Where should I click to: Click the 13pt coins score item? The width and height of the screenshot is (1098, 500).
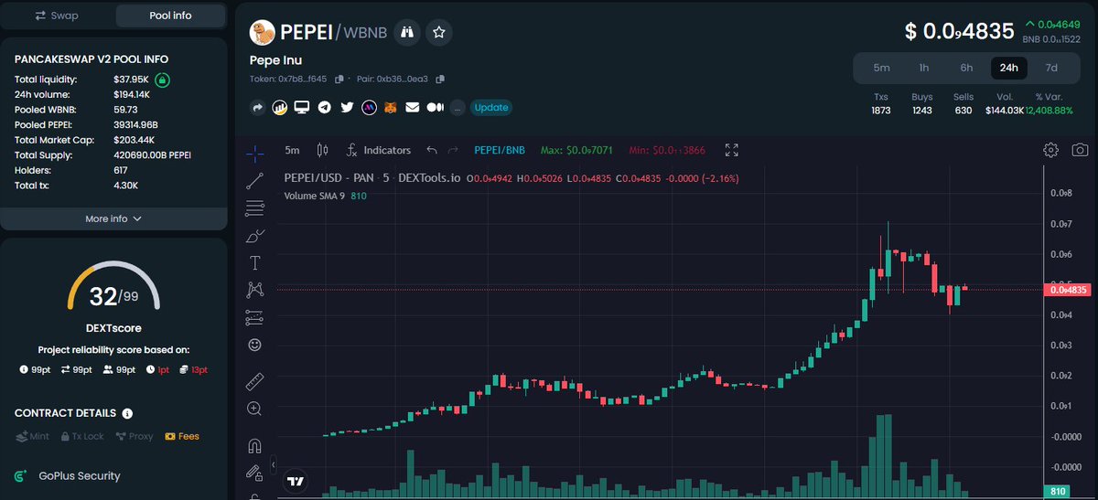coord(194,369)
